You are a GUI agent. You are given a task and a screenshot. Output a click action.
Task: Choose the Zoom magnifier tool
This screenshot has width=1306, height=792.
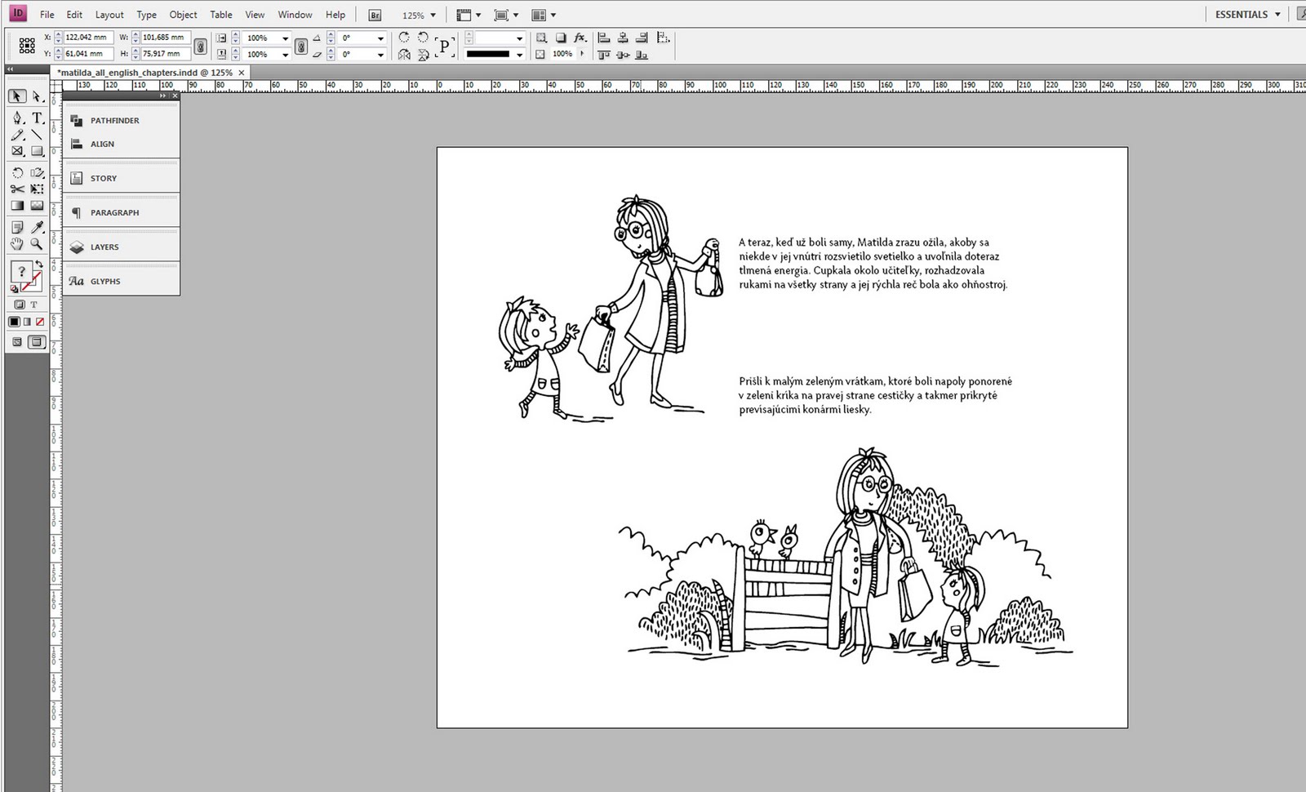(x=37, y=244)
